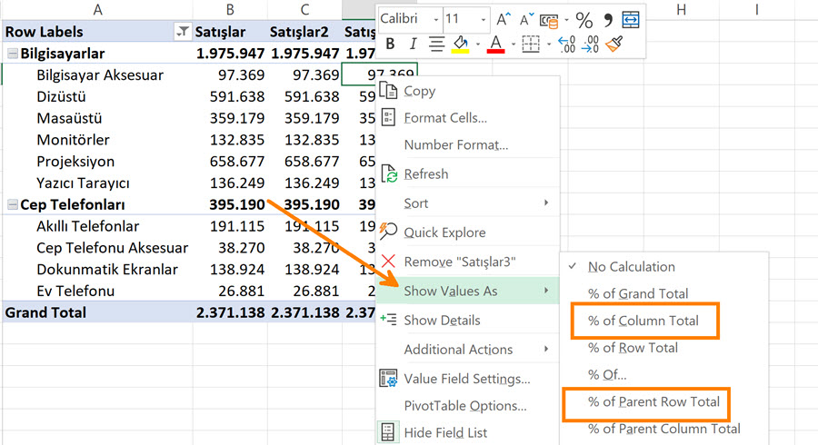
Task: Collapse the Bilgisayarlar group
Action: 13,54
